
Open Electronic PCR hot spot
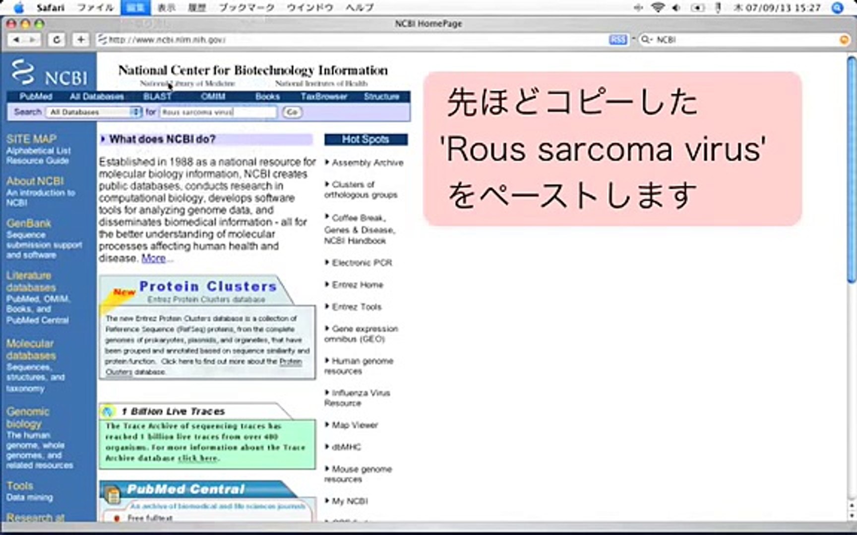point(362,263)
